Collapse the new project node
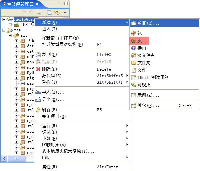 pyautogui.click(x=4, y=30)
